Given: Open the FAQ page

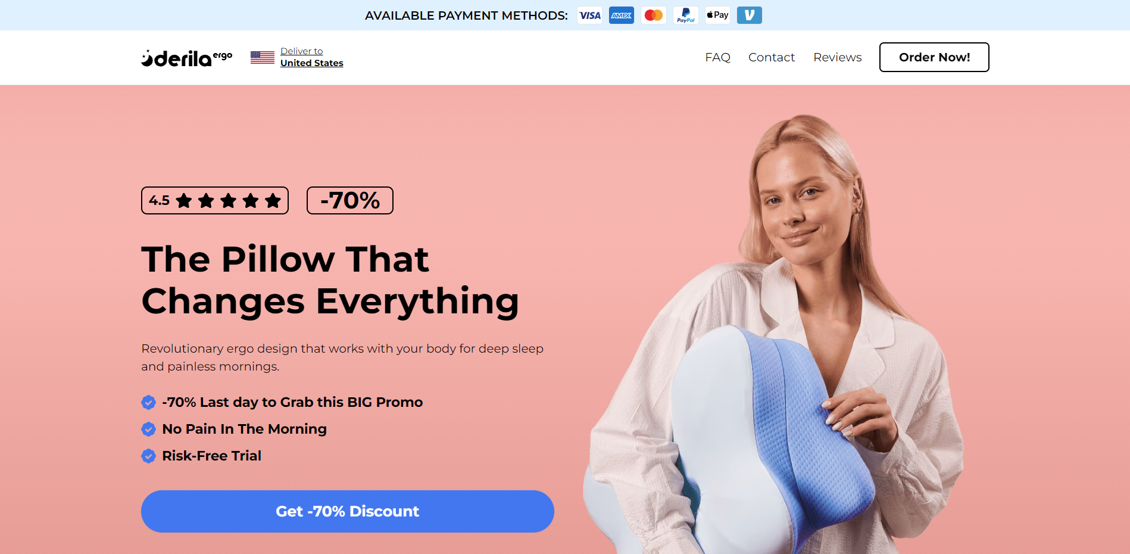Looking at the screenshot, I should coord(717,57).
